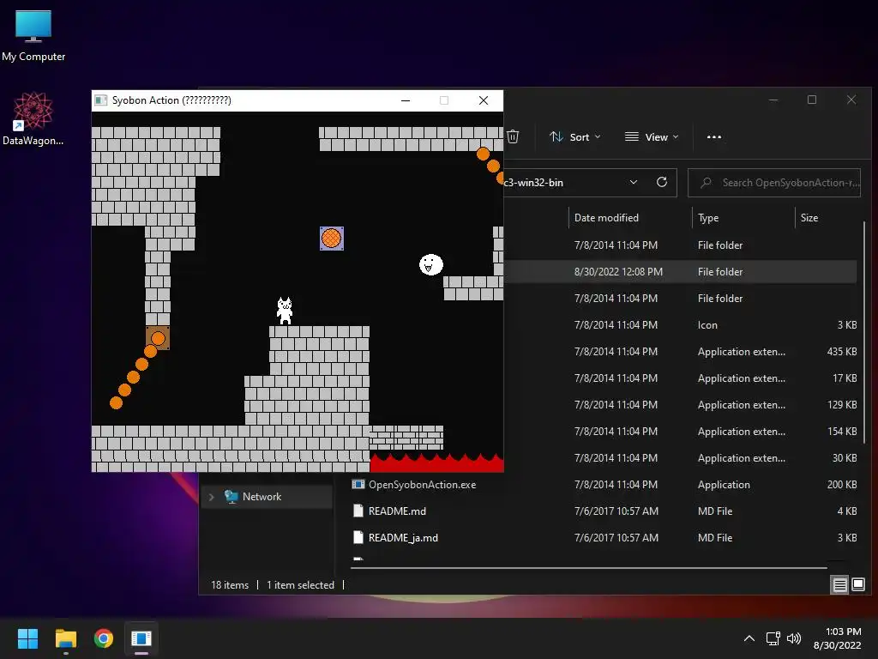Click the Syobon Action title bar icon
Image resolution: width=878 pixels, height=659 pixels.
click(101, 100)
